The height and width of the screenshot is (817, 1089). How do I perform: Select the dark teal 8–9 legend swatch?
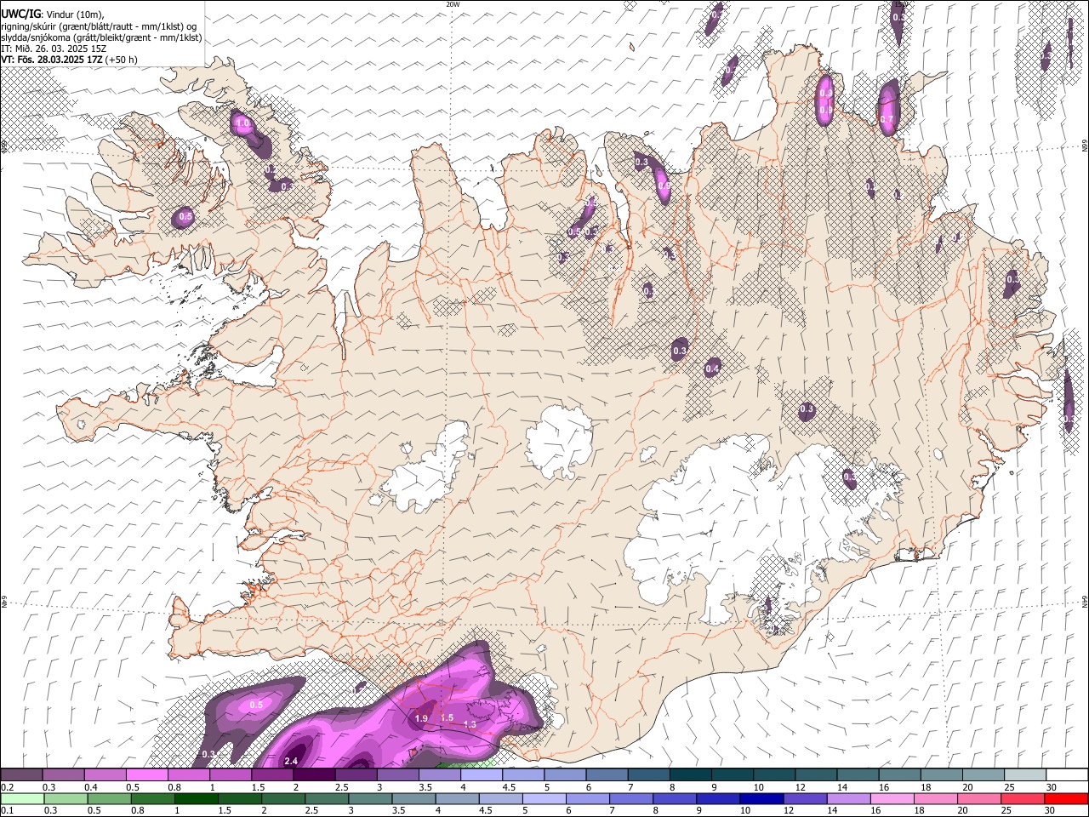691,774
